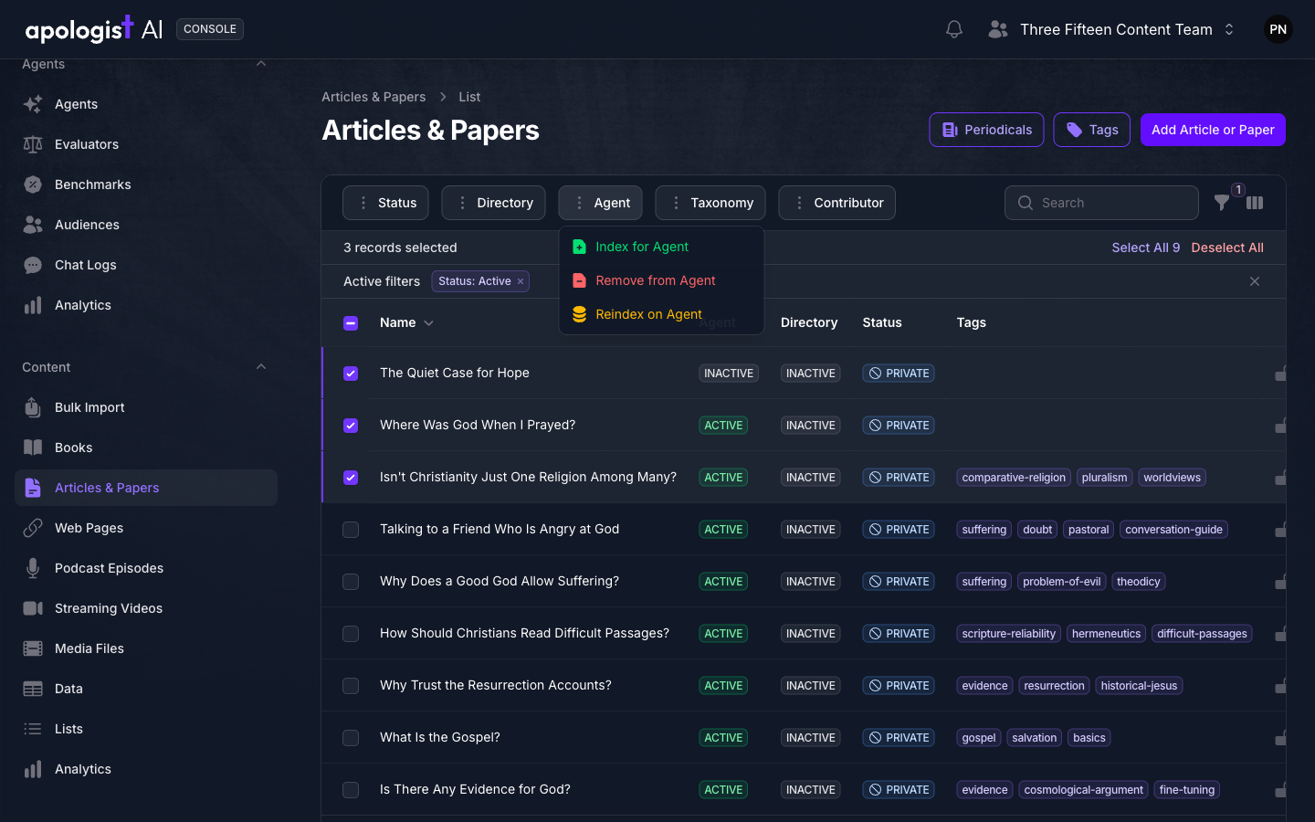This screenshot has width=1315, height=822.
Task: Open the Audiences section
Action: [x=146, y=225]
